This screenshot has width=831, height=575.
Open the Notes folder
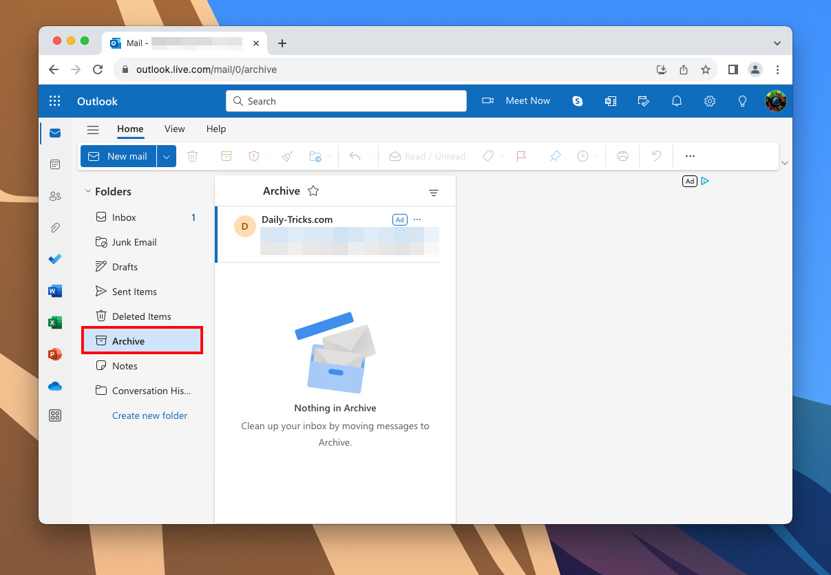[142, 366]
